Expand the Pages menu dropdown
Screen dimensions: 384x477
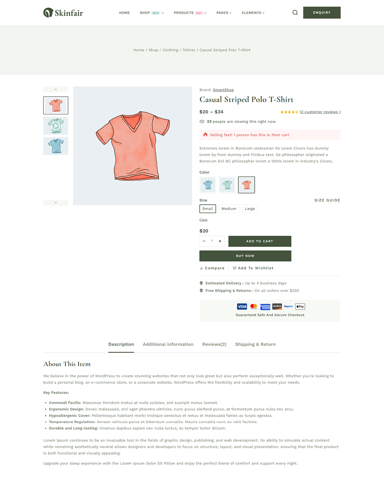point(224,13)
